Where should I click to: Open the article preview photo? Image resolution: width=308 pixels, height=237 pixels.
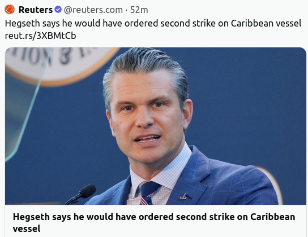(x=156, y=126)
